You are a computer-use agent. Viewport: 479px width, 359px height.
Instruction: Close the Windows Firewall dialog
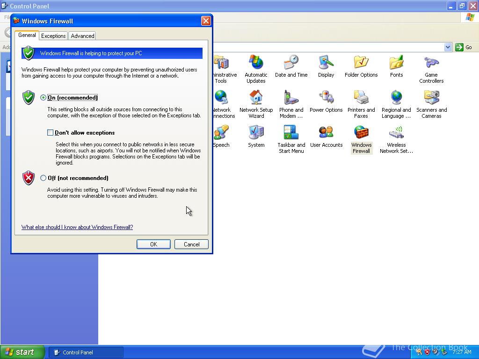point(206,21)
